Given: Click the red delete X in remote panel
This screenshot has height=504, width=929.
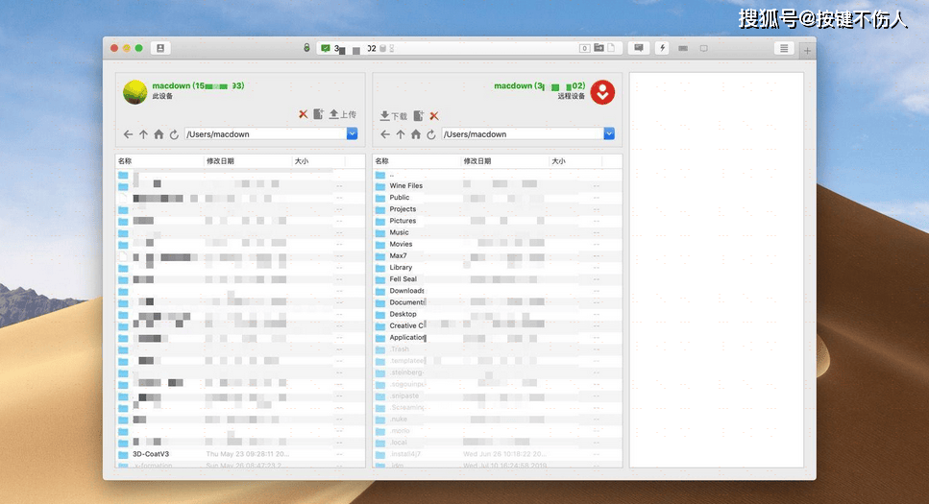Looking at the screenshot, I should [434, 116].
